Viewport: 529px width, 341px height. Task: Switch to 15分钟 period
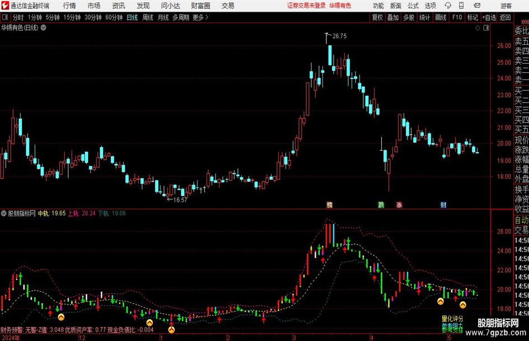tap(72, 17)
